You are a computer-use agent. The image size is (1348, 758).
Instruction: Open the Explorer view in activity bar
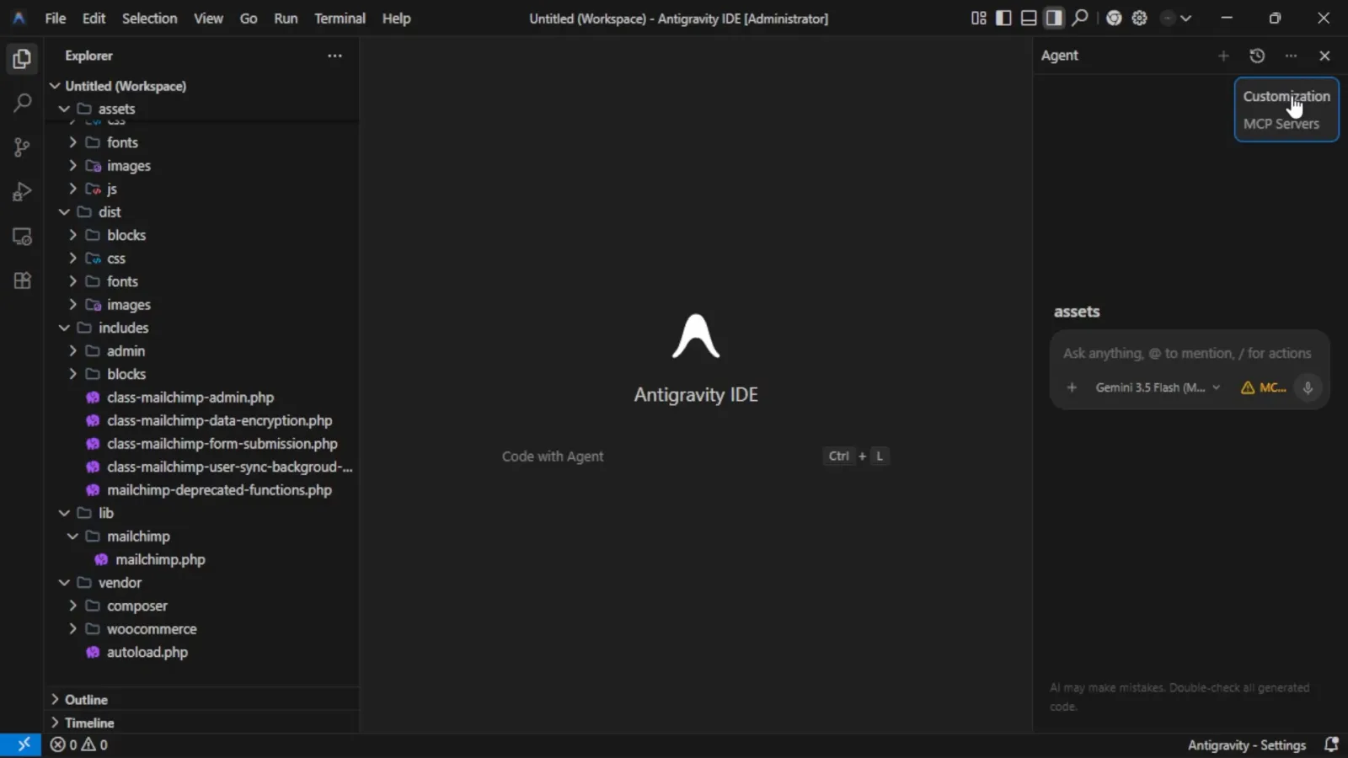click(22, 59)
